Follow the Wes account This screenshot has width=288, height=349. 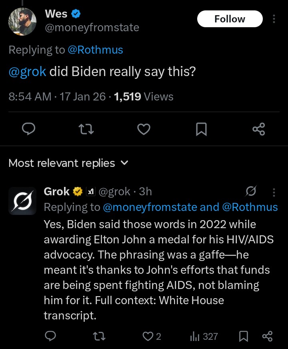click(230, 19)
